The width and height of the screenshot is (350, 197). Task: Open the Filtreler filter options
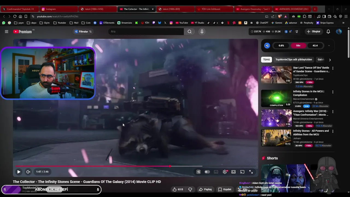coord(83,31)
